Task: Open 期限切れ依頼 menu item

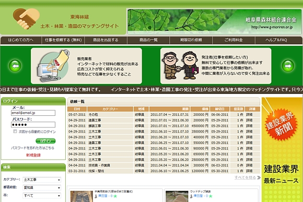Action: (x=191, y=40)
